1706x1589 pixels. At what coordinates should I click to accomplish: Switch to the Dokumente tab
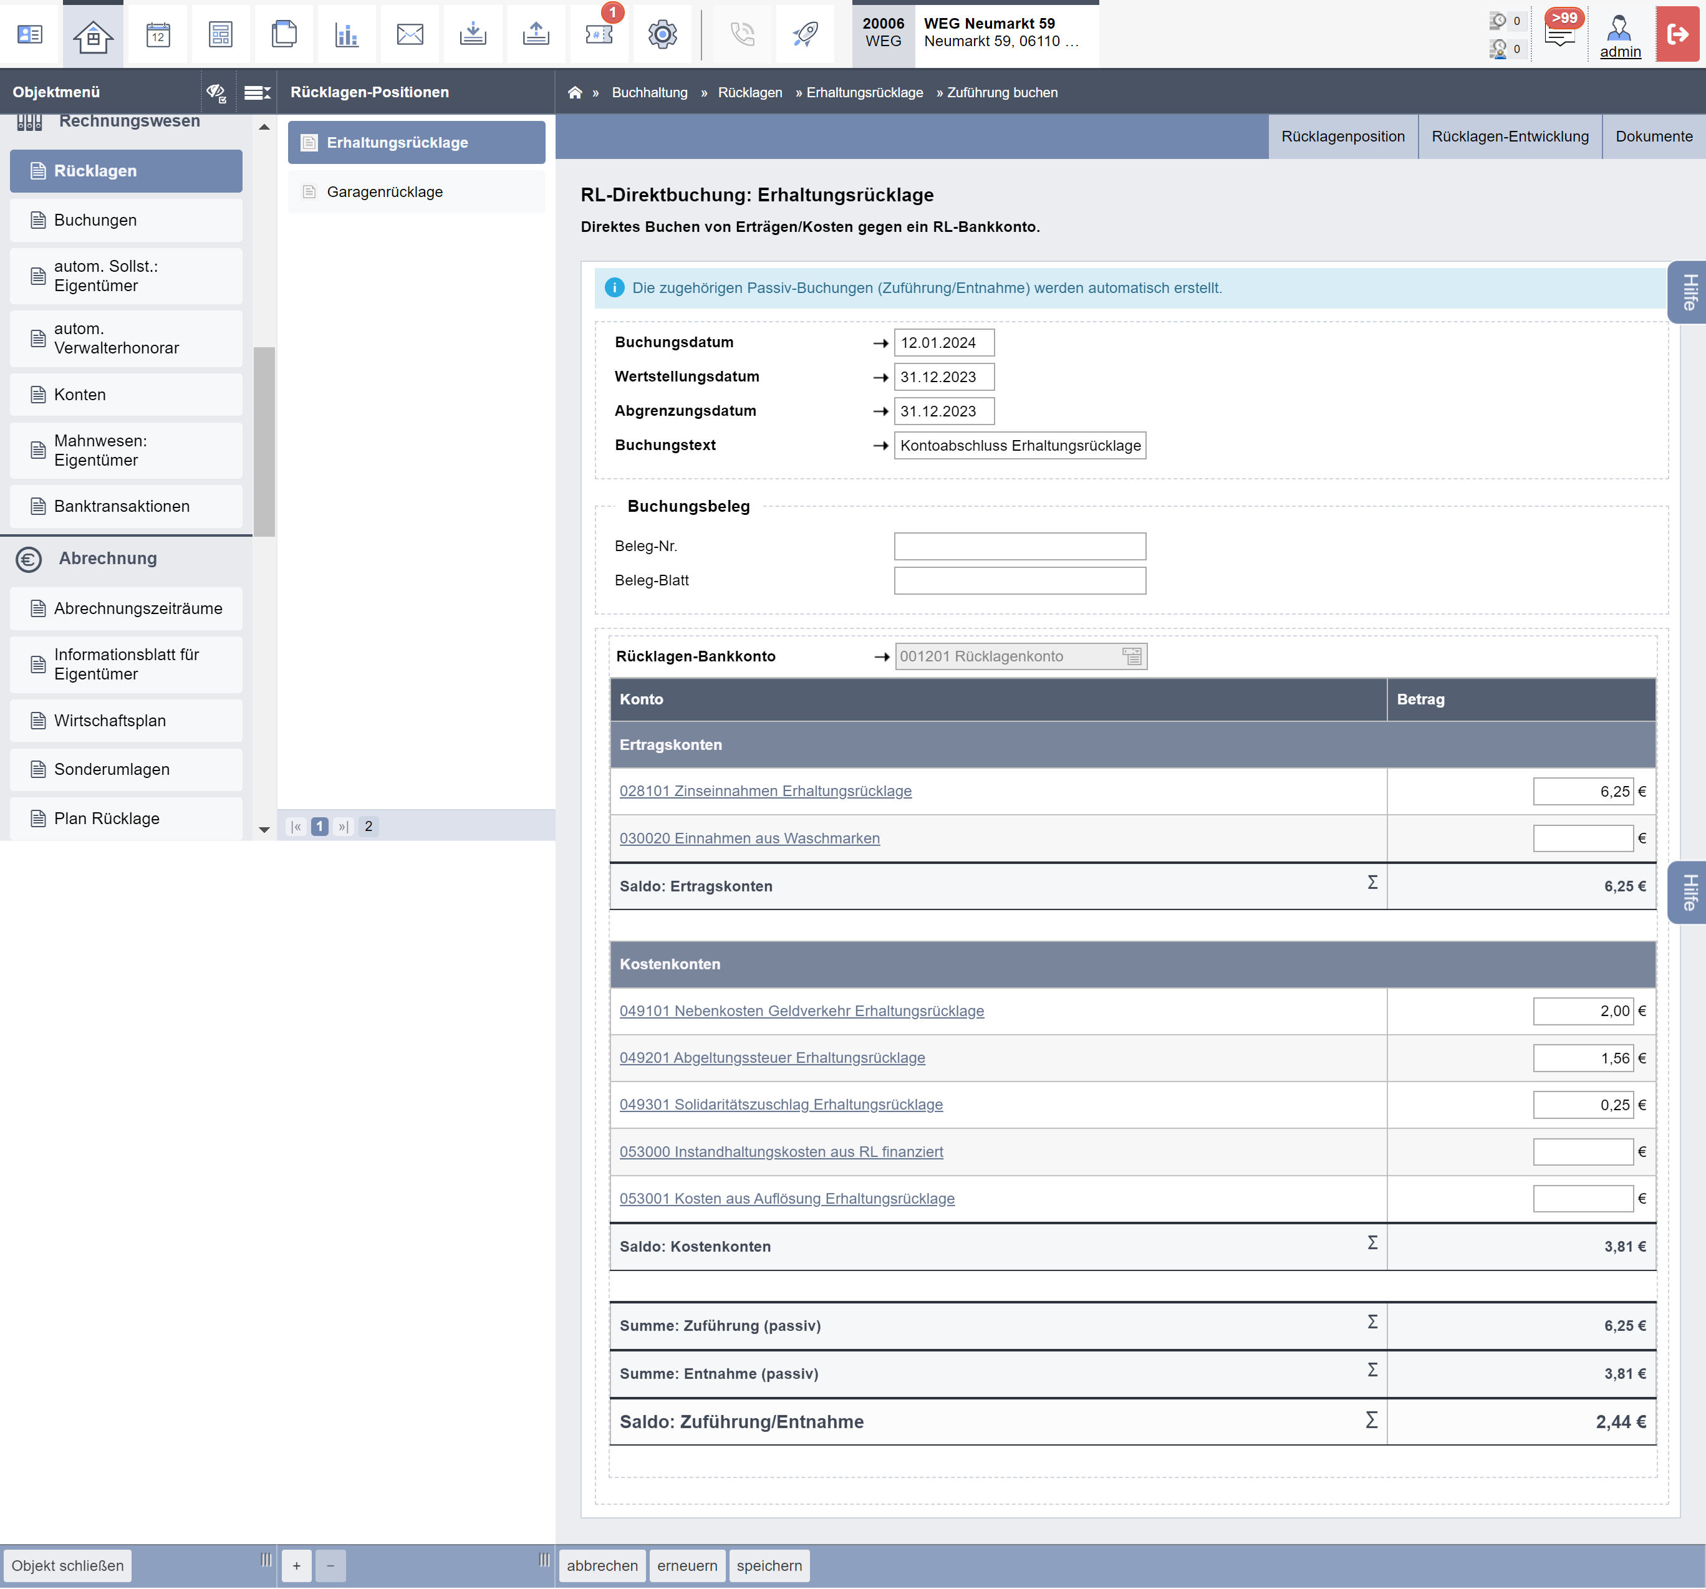(x=1654, y=137)
